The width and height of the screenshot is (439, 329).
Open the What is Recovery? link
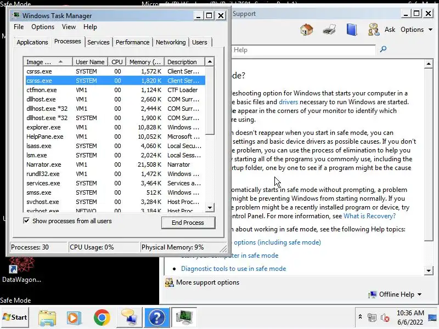(x=369, y=216)
